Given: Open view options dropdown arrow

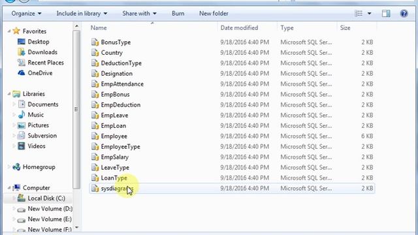Looking at the screenshot, I should (x=369, y=13).
